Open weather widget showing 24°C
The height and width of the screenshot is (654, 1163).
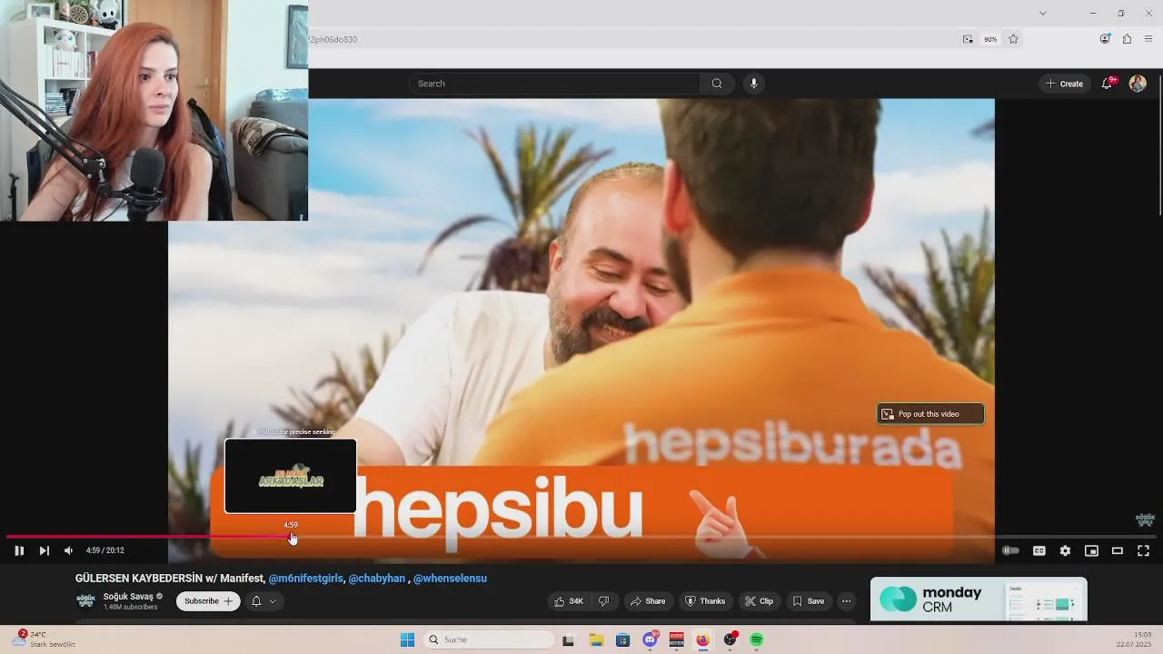(45, 639)
